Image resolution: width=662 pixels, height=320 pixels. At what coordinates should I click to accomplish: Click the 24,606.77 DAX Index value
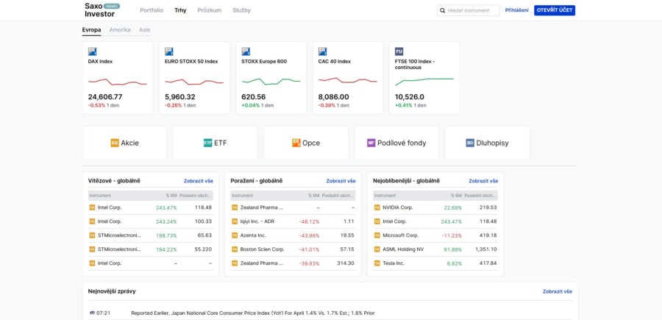(x=105, y=97)
